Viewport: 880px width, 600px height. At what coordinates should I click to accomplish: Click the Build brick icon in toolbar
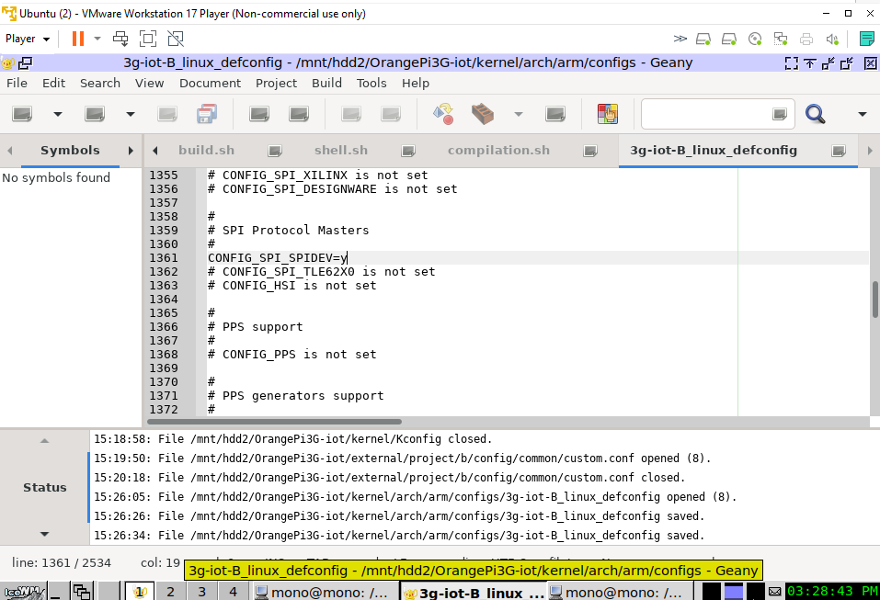point(482,114)
